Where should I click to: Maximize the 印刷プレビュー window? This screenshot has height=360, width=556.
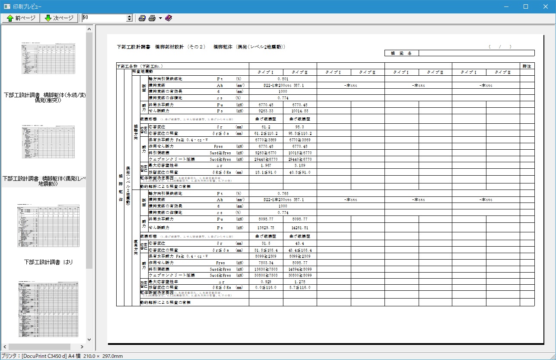(x=526, y=6)
